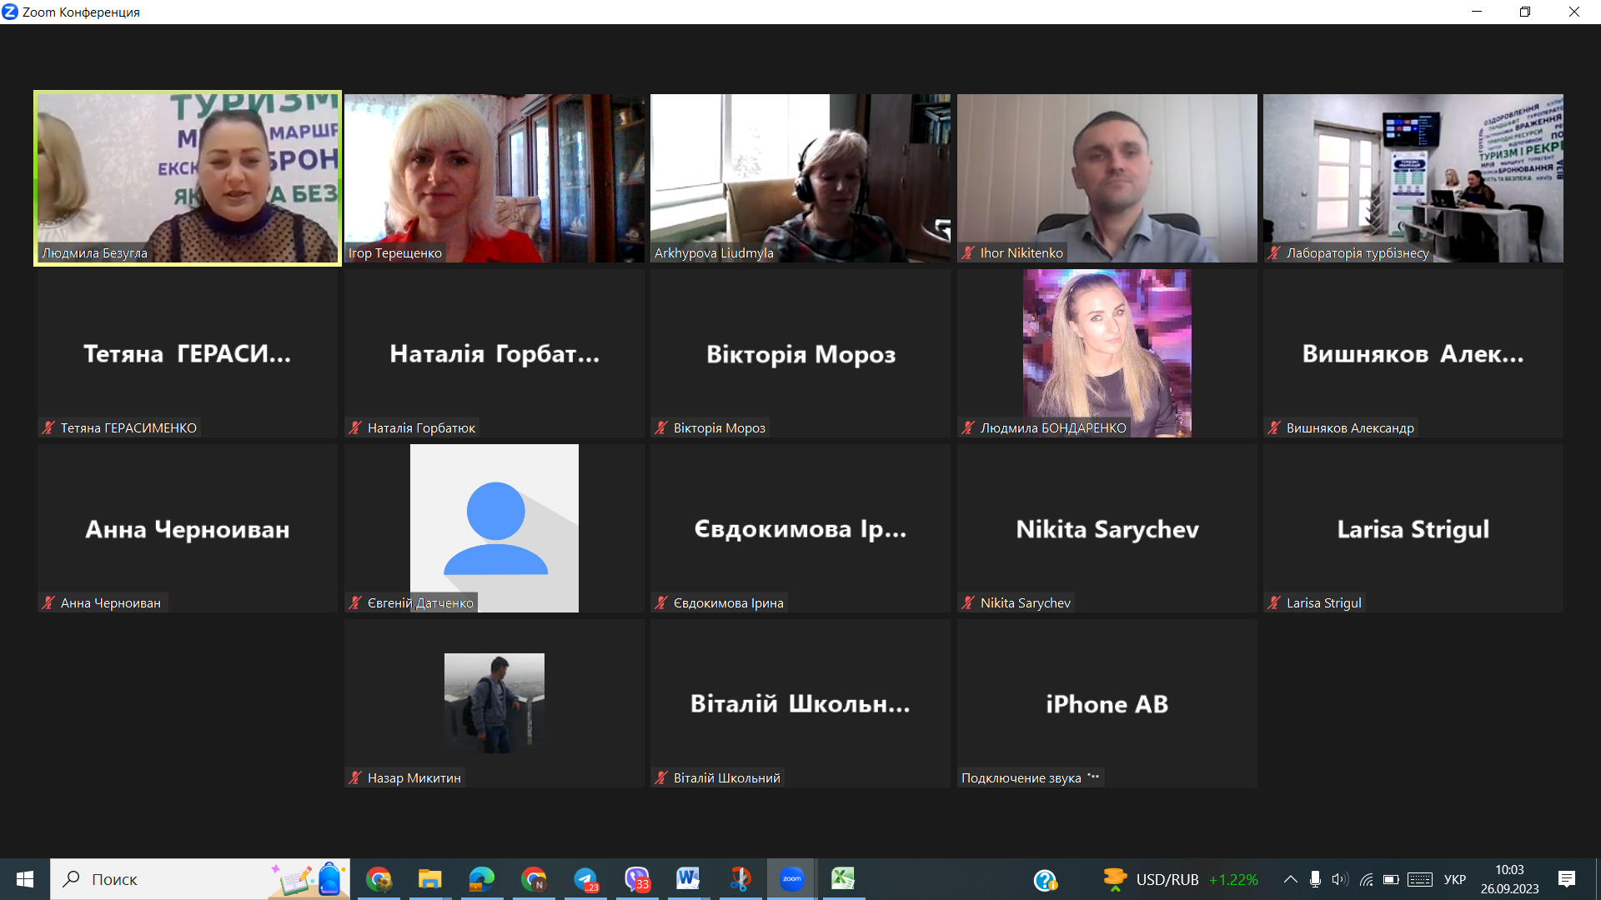Select the Лабораторія турбізнесу video tile

[1413, 178]
